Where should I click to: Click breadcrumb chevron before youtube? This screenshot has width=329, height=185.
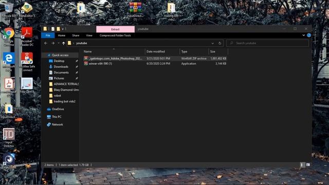tap(74, 43)
